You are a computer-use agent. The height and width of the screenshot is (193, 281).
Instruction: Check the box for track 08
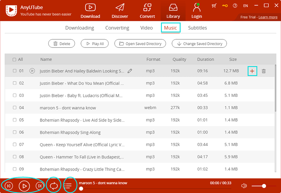point(15,157)
